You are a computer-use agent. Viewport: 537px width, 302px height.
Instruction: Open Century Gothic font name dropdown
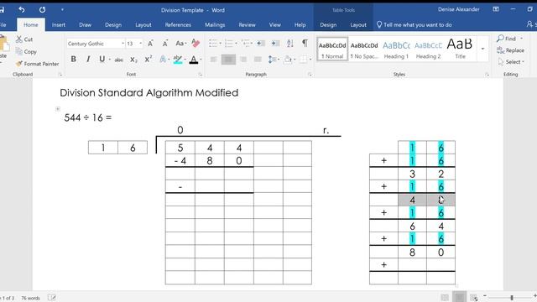pos(123,44)
